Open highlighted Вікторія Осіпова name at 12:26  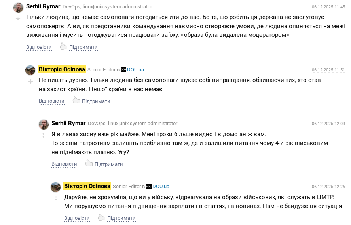point(87,186)
